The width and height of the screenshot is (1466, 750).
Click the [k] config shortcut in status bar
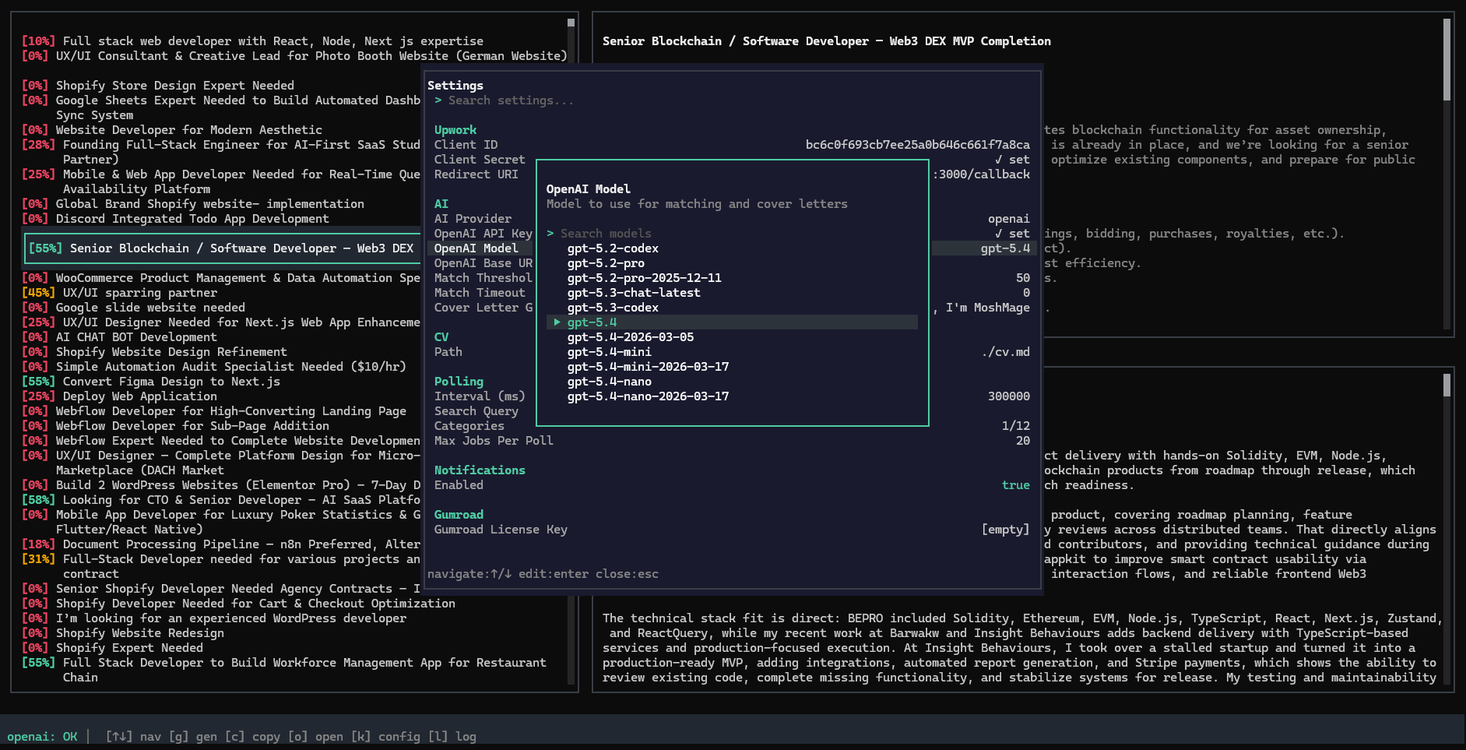click(x=385, y=737)
